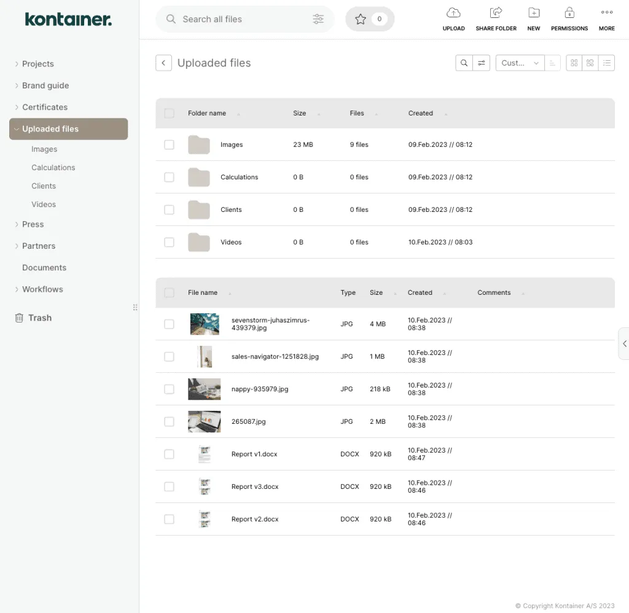Open the Permissions lock icon
Screen dimensions: 629x613
pyautogui.click(x=569, y=13)
